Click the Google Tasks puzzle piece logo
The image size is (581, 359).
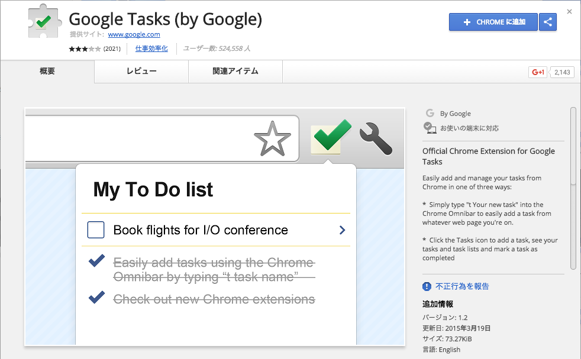[43, 23]
